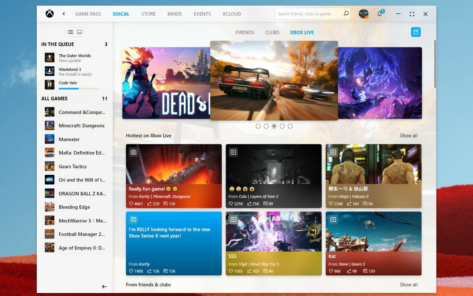Open Minecraft: Dungeons in the game list

pos(75,125)
